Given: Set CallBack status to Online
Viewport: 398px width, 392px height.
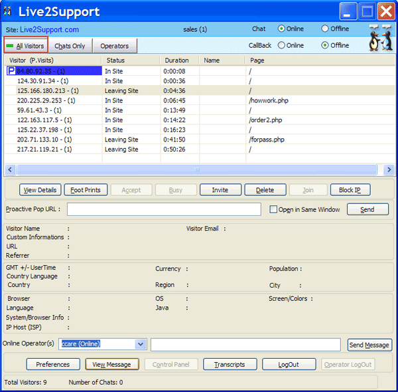Looking at the screenshot, I should click(281, 45).
